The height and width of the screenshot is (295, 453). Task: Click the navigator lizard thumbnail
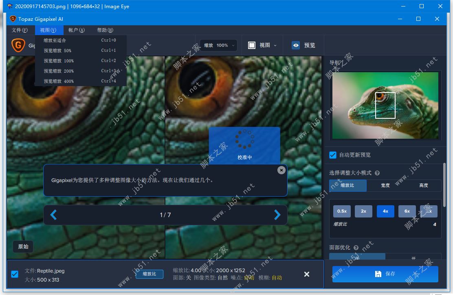coord(385,105)
